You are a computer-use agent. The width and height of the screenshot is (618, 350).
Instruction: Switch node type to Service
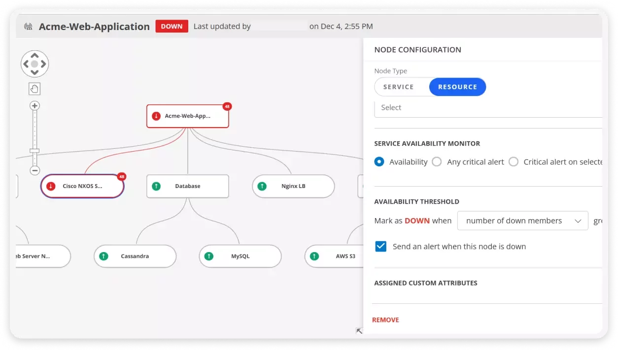[x=399, y=87]
